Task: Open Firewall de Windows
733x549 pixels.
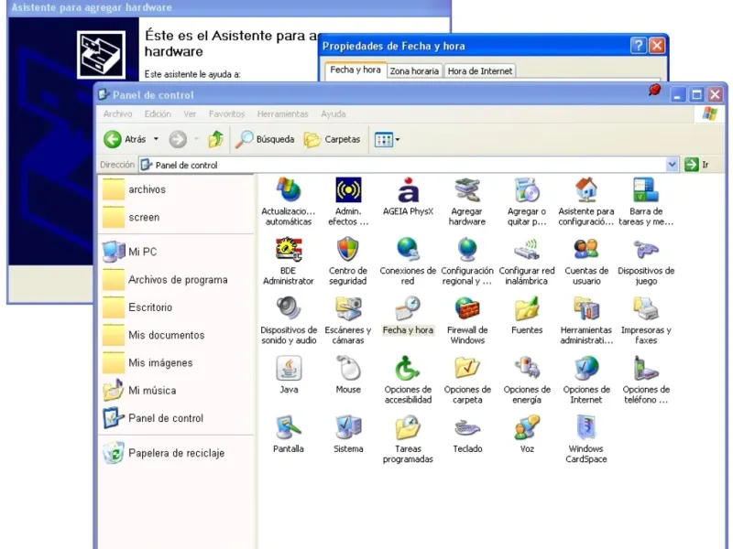Action: (467, 320)
